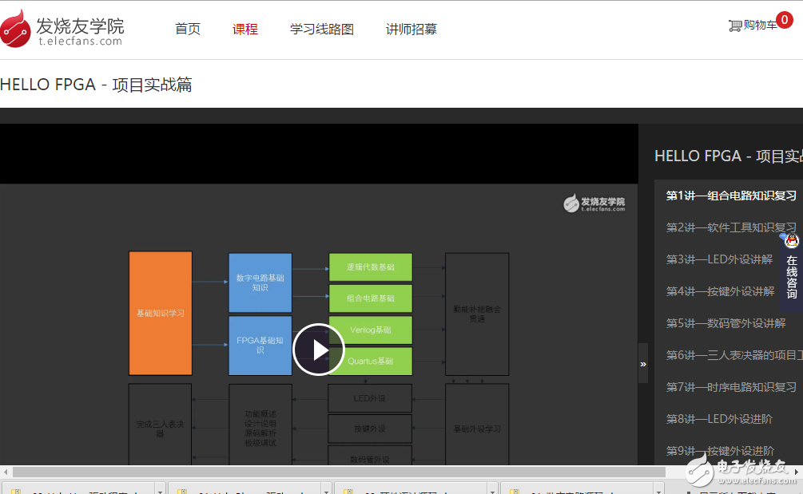Viewport: 803px width, 494px height.
Task: Open the 在线咨询 penguin chat widget
Action: tap(791, 268)
